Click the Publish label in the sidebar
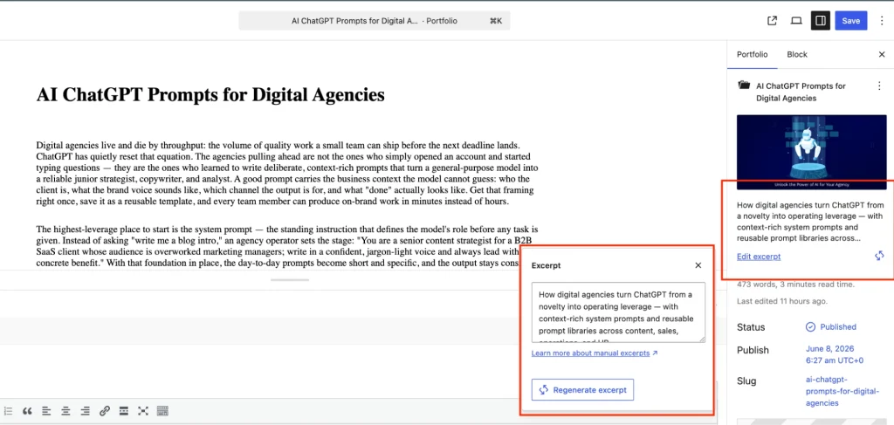 (x=753, y=350)
